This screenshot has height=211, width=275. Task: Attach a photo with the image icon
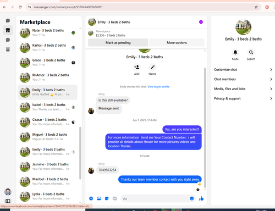pyautogui.click(x=99, y=198)
